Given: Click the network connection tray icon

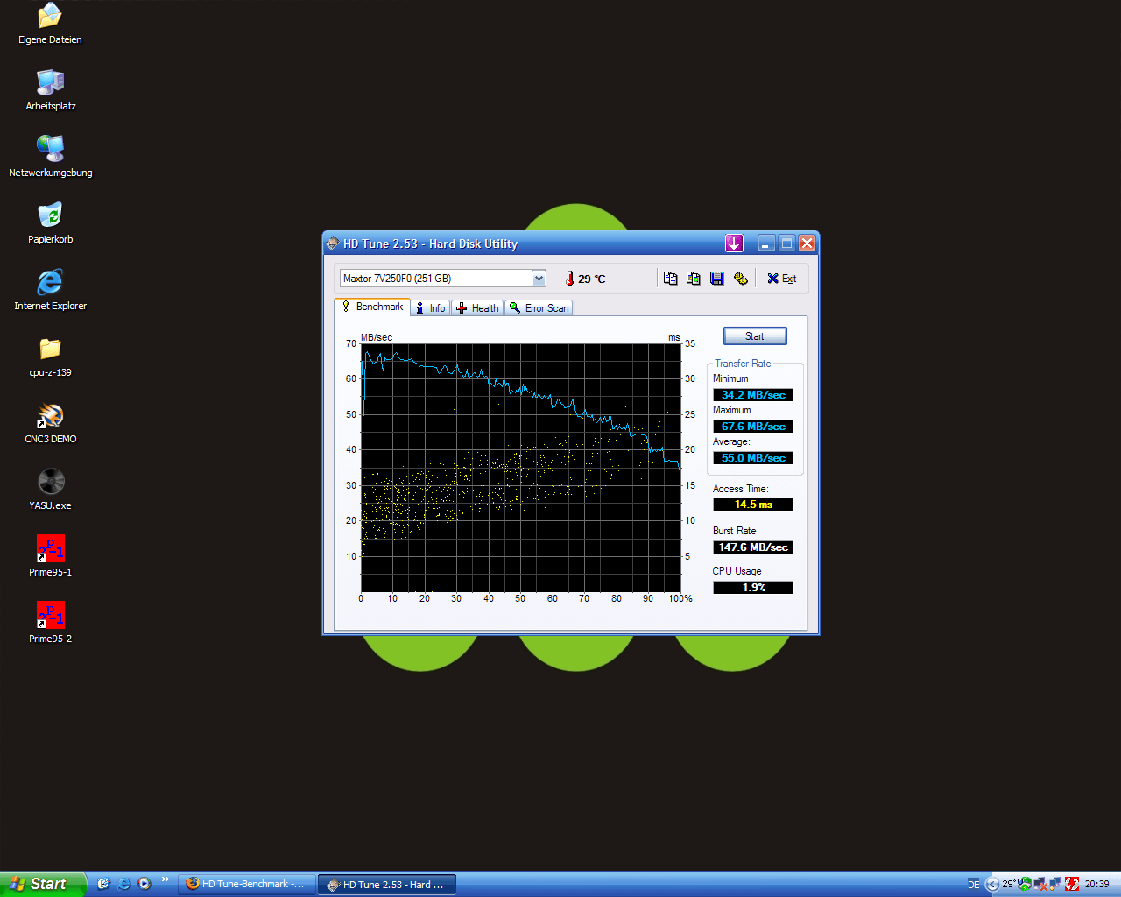Looking at the screenshot, I should (x=1055, y=885).
